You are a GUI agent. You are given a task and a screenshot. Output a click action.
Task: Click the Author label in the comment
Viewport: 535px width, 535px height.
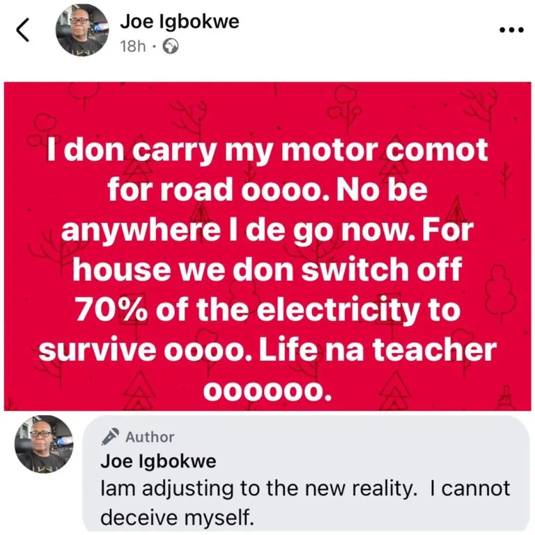[150, 437]
